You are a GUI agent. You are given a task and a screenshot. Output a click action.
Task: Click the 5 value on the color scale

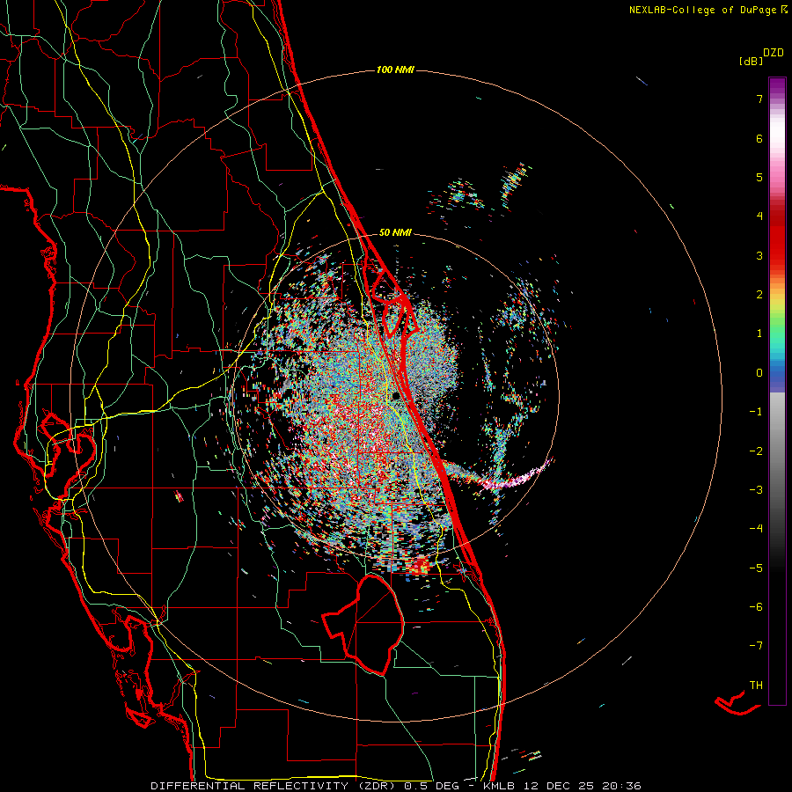(x=759, y=177)
